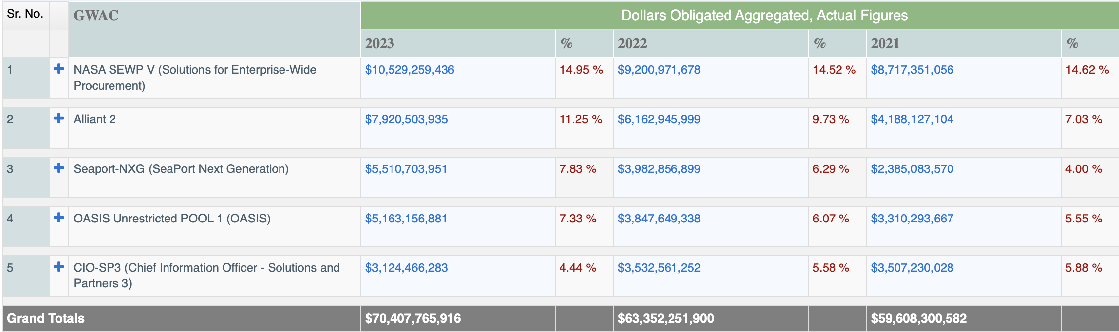Click the plus icon beside CIO-SP3

[58, 267]
